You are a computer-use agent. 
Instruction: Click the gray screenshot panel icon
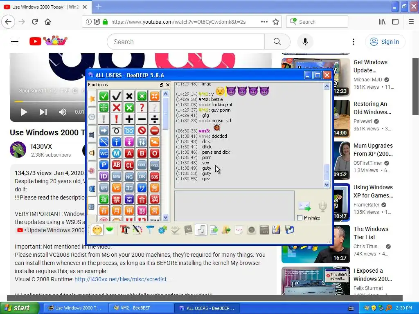pyautogui.click(x=264, y=230)
